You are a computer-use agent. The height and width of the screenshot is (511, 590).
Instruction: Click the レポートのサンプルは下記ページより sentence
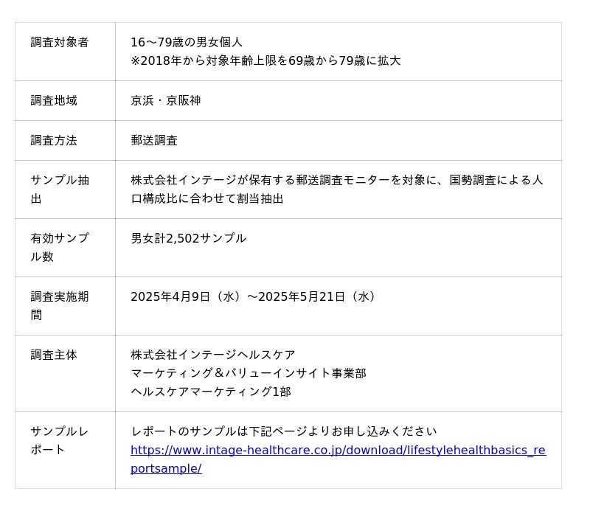[x=283, y=432]
